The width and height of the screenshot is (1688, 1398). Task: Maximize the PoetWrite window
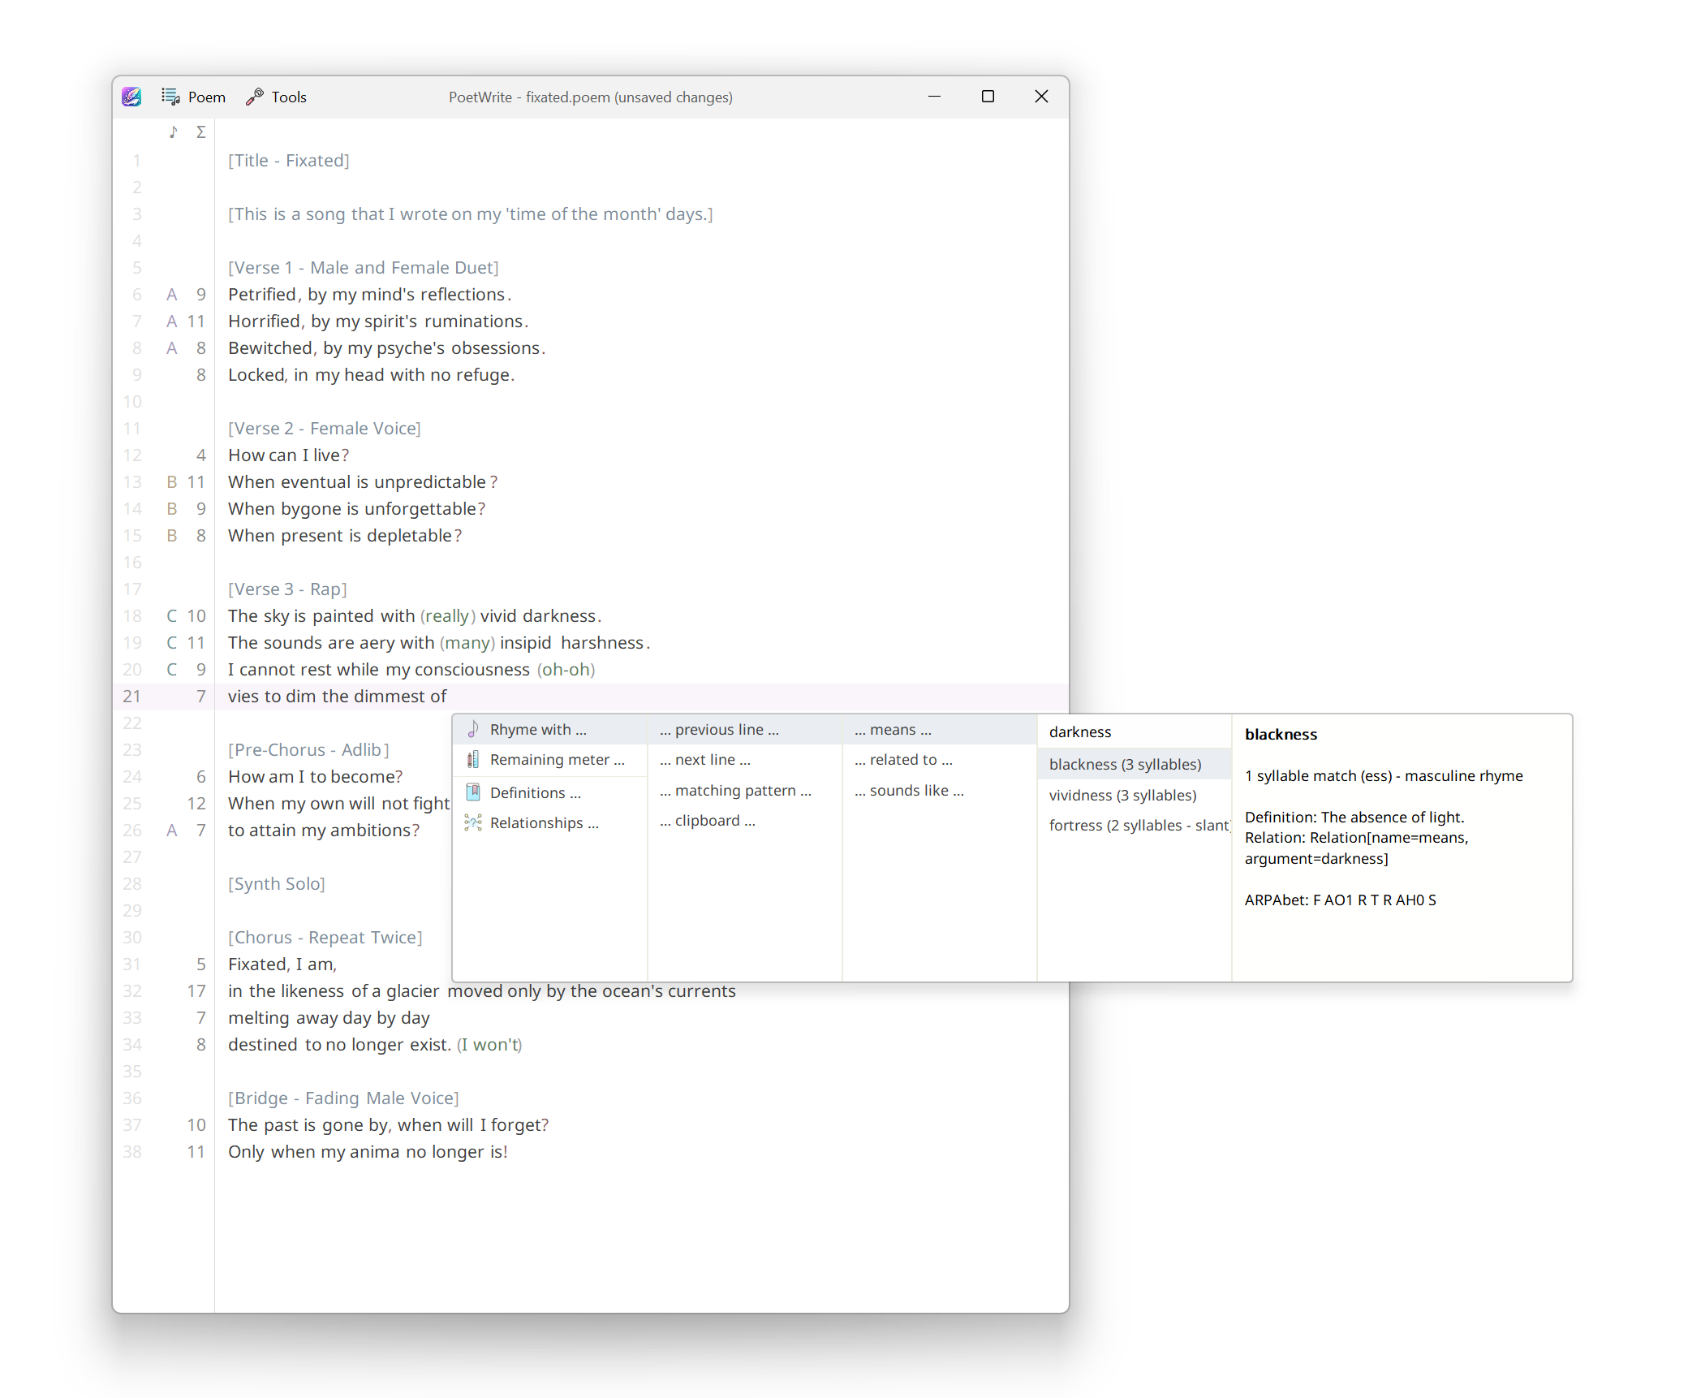point(988,97)
